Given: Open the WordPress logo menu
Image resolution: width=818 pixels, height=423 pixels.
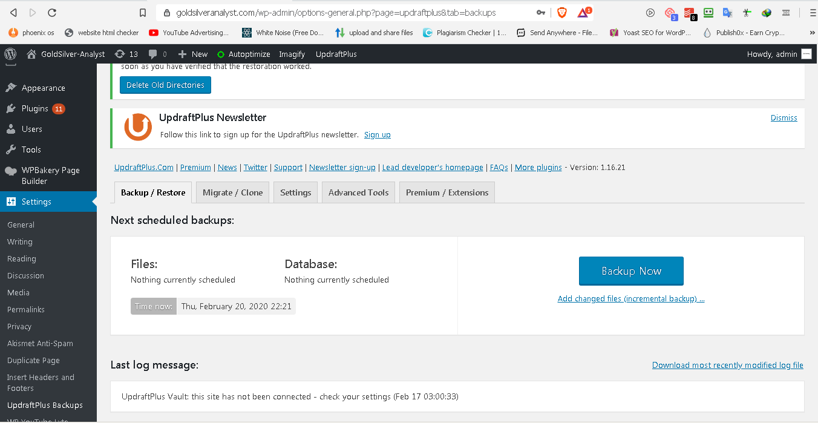Looking at the screenshot, I should [10, 54].
